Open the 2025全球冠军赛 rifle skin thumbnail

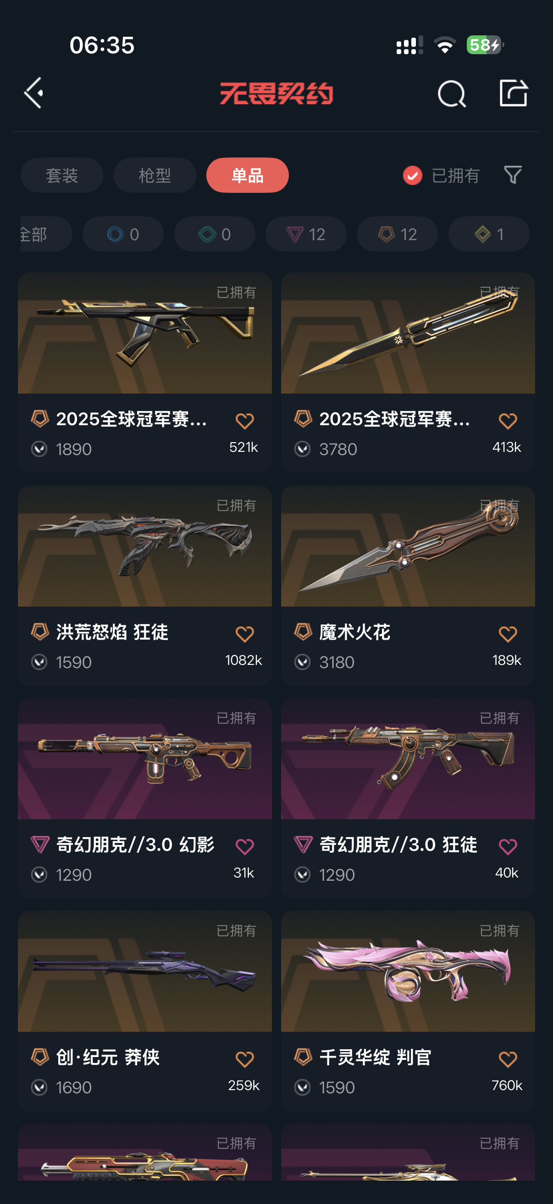144,333
